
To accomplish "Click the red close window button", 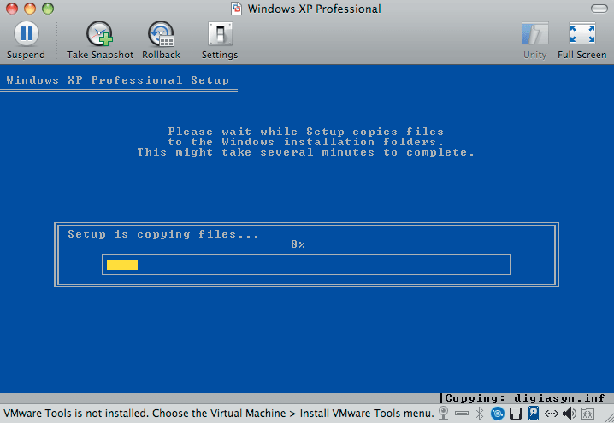I will point(12,9).
